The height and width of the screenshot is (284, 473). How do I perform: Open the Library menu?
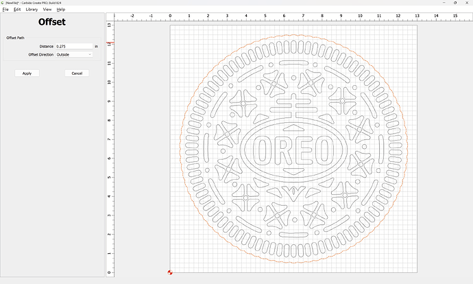32,10
